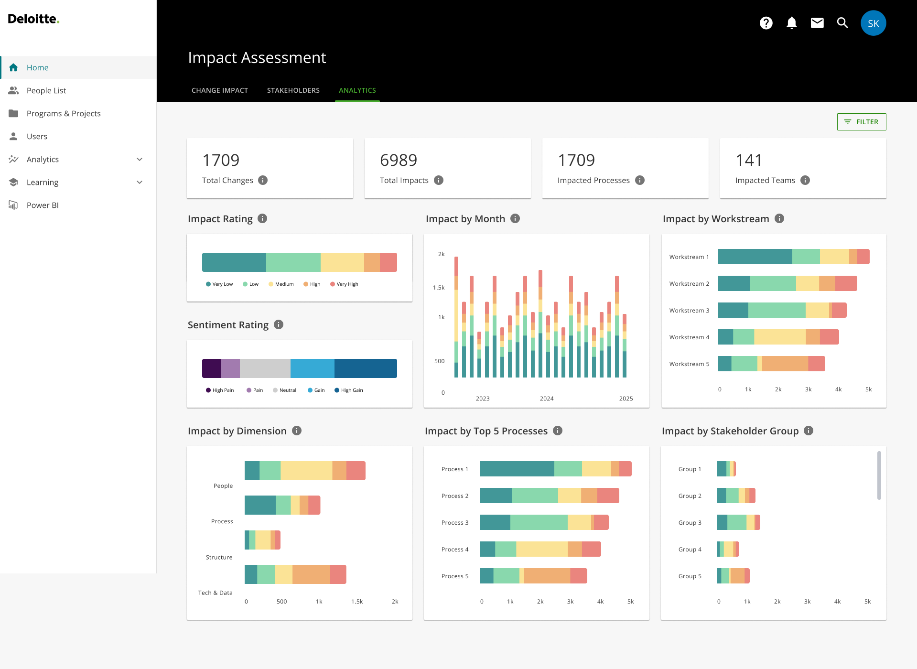Image resolution: width=917 pixels, height=669 pixels.
Task: Toggle the Neutral sentiment legend item
Action: pyautogui.click(x=285, y=390)
